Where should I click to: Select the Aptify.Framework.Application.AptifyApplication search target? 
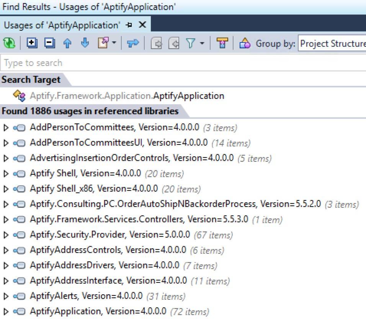pyautogui.click(x=126, y=95)
